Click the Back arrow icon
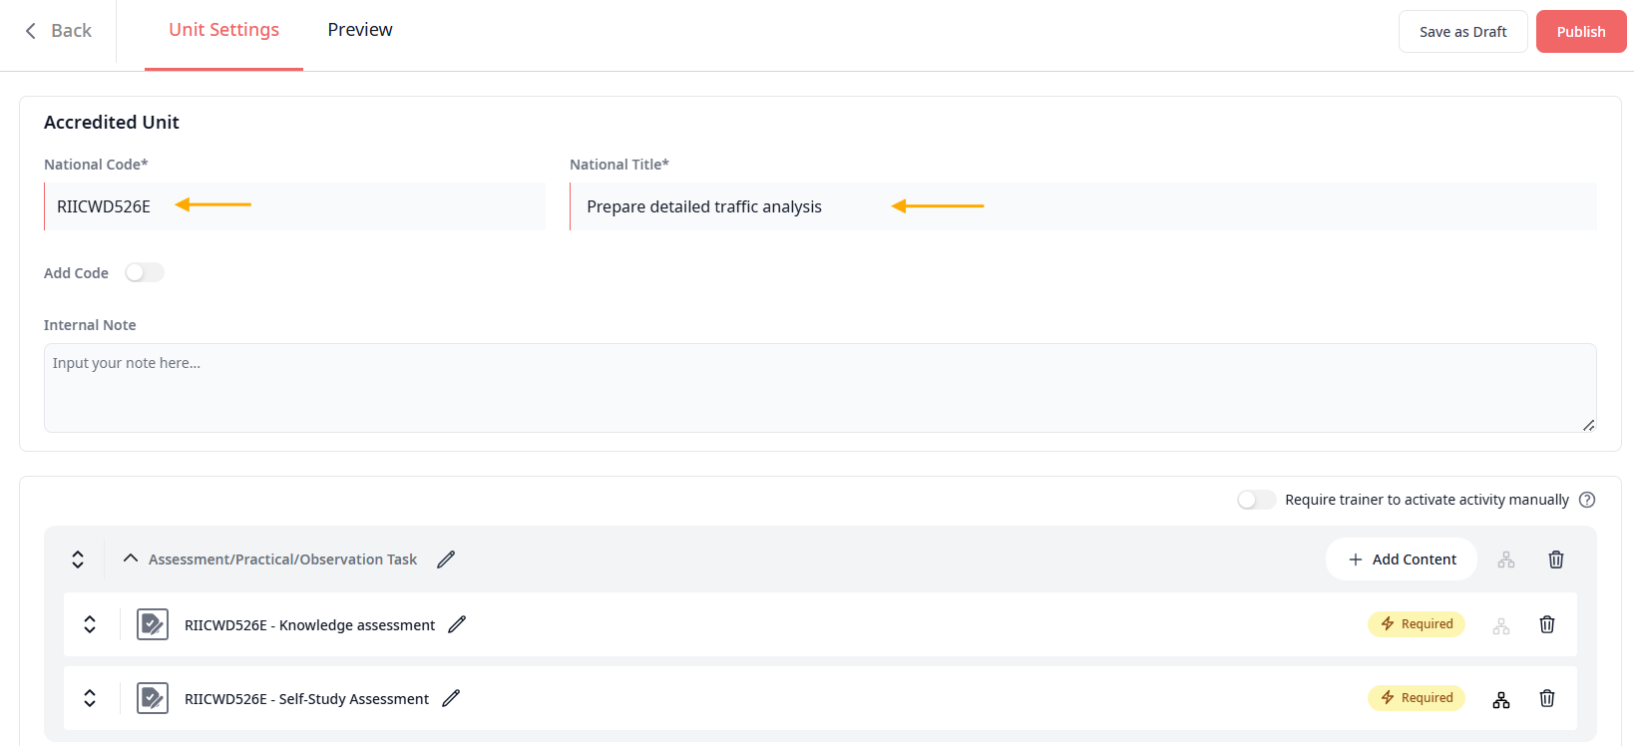Image resolution: width=1634 pixels, height=746 pixels. 31,31
